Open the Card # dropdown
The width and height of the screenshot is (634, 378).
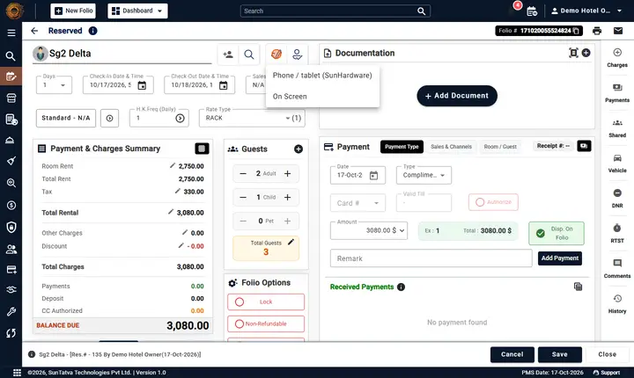click(x=358, y=203)
